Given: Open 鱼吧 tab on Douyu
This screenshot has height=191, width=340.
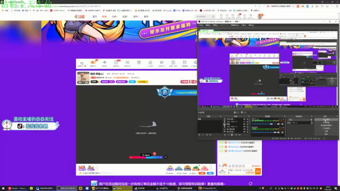Looking at the screenshot, I should coord(146,17).
